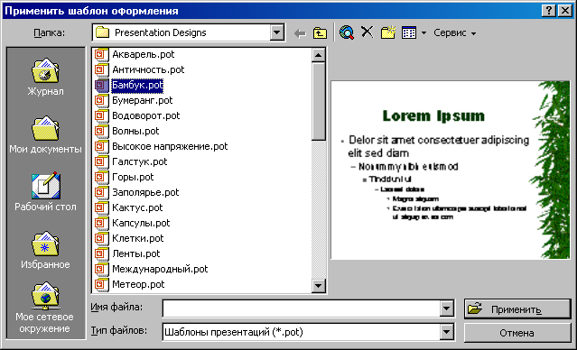Open the Избранное favorites folder
The image size is (577, 350).
(45, 250)
